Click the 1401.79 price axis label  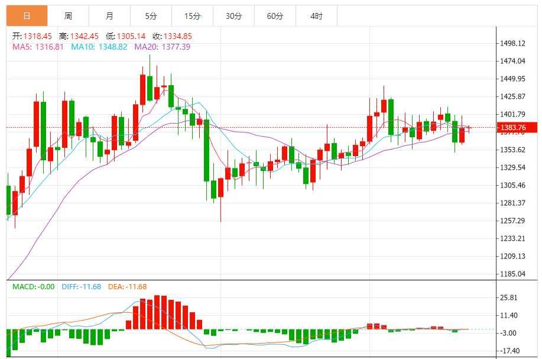(x=512, y=115)
